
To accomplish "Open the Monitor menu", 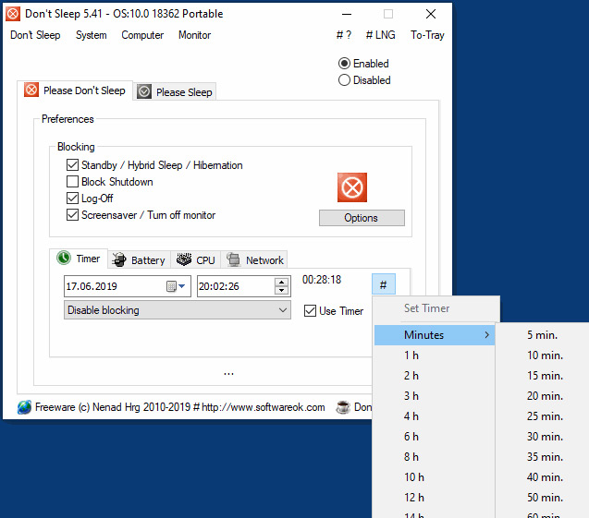I will pyautogui.click(x=194, y=35).
